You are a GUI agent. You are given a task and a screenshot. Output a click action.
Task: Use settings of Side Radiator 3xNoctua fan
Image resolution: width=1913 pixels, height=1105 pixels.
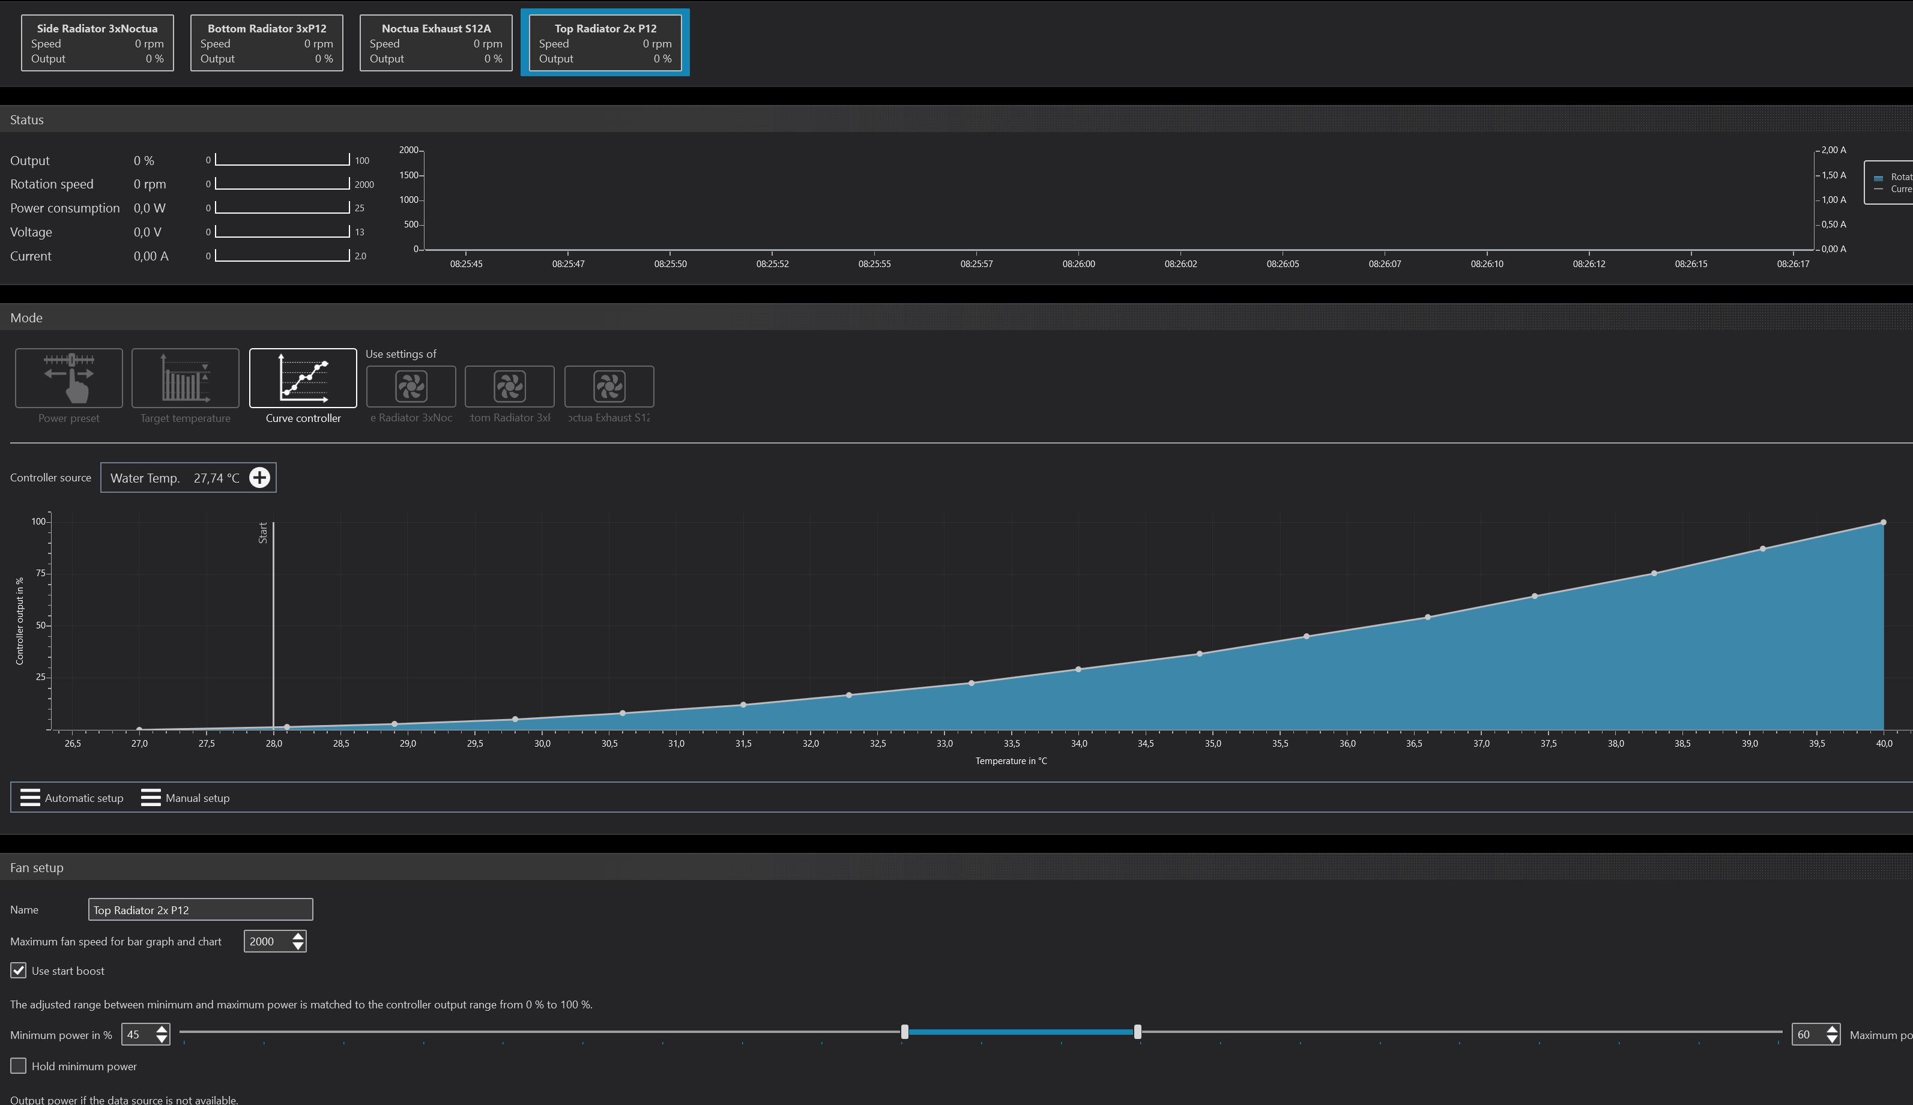[411, 387]
